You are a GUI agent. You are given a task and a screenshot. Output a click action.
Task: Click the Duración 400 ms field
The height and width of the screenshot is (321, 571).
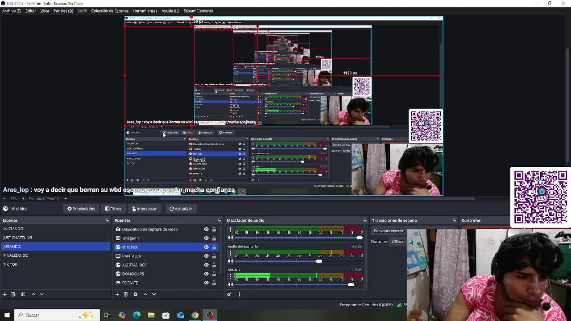(x=397, y=242)
